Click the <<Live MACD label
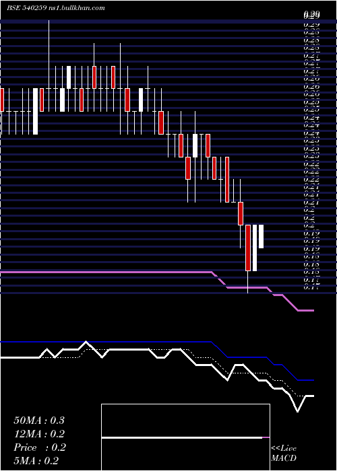Viewport: 337px width, 471px height. (x=284, y=454)
